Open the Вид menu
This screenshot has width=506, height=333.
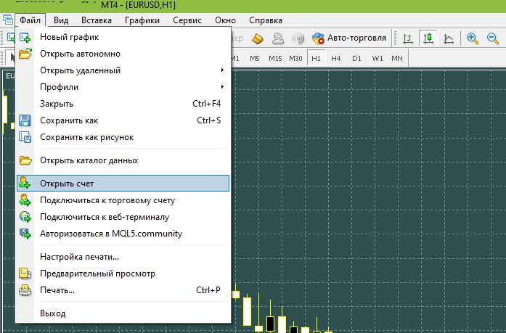(61, 20)
